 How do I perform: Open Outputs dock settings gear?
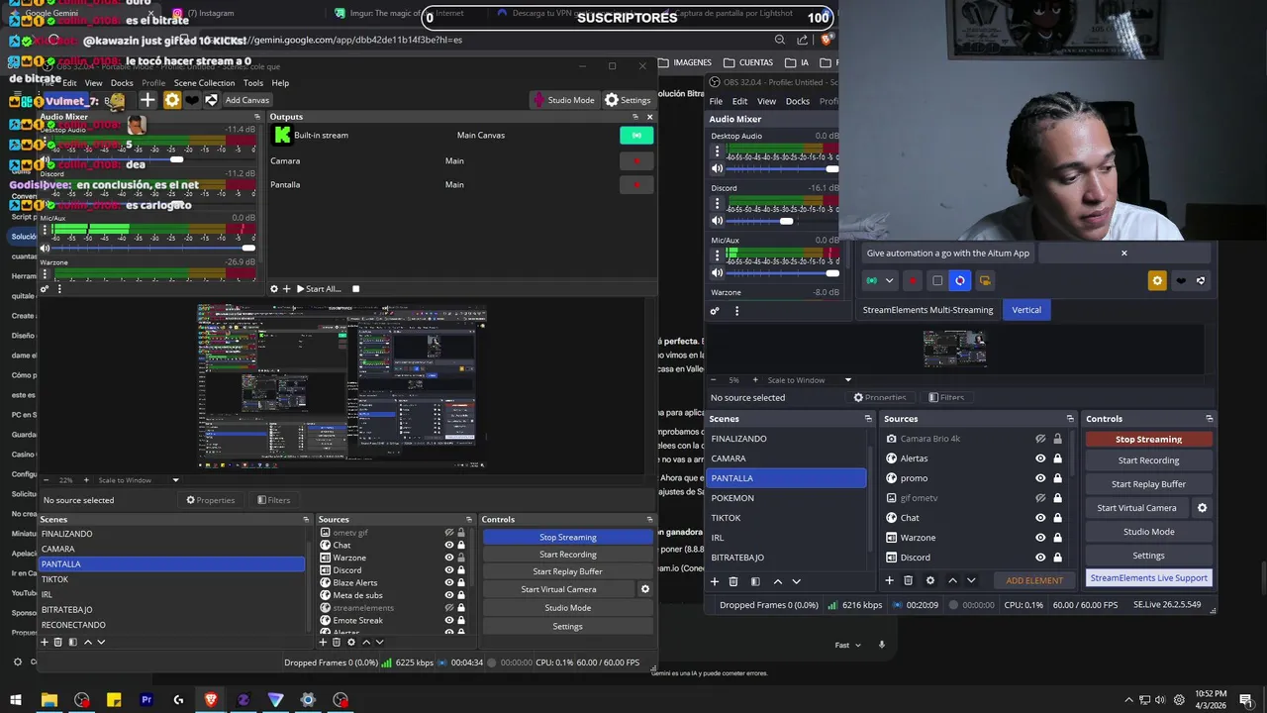[x=274, y=289]
